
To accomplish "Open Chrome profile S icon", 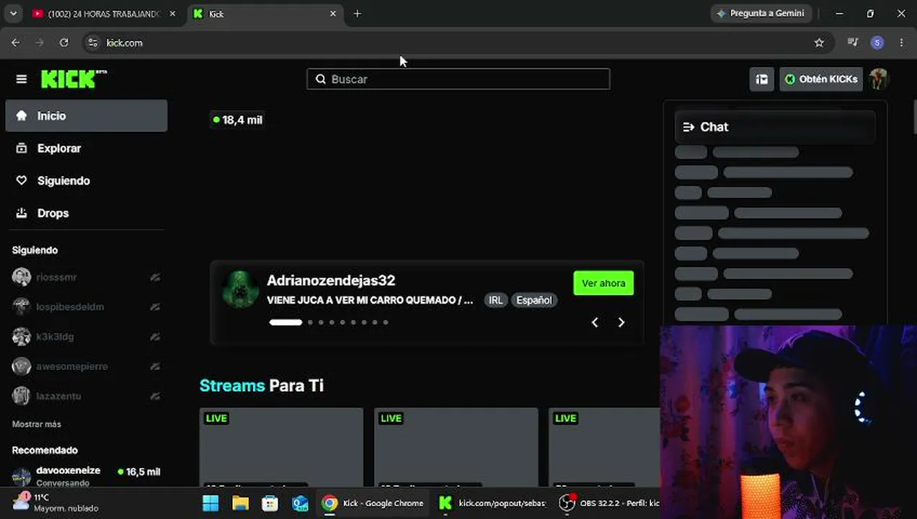I will (877, 43).
